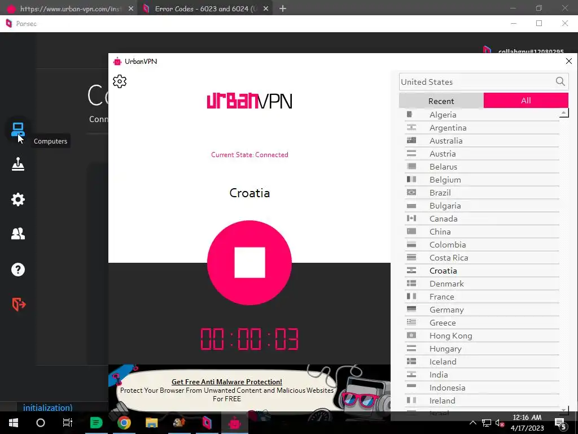Select Croatia in the country list

pos(482,271)
